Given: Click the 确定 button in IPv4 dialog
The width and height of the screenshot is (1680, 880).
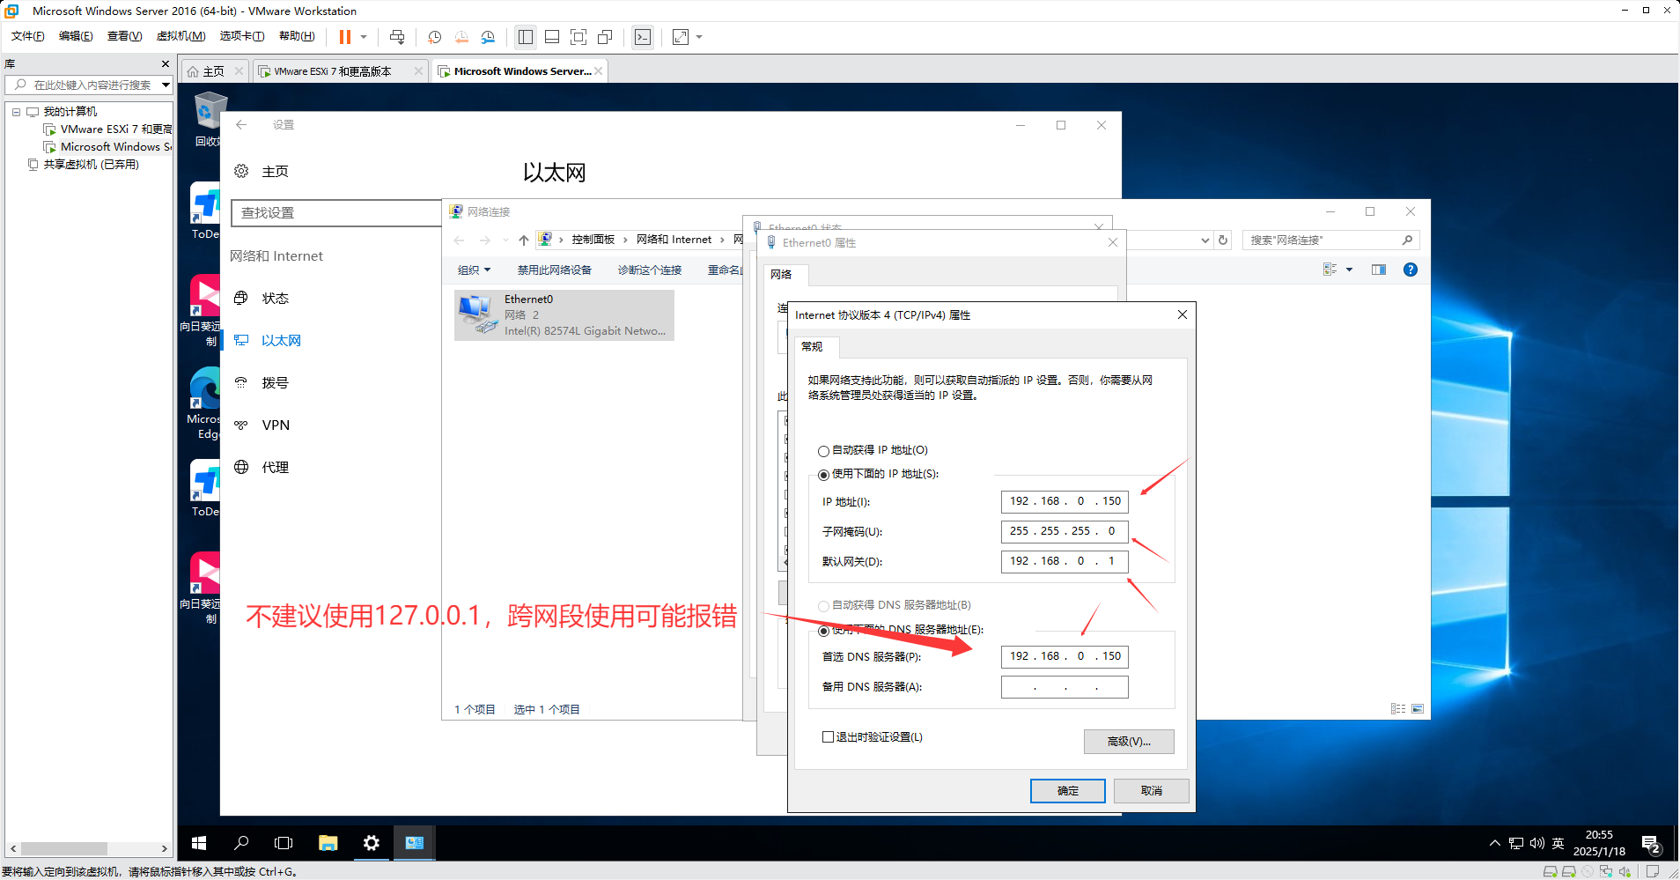Looking at the screenshot, I should pyautogui.click(x=1067, y=791).
